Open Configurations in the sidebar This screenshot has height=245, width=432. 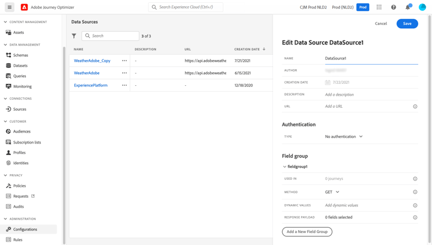25,229
